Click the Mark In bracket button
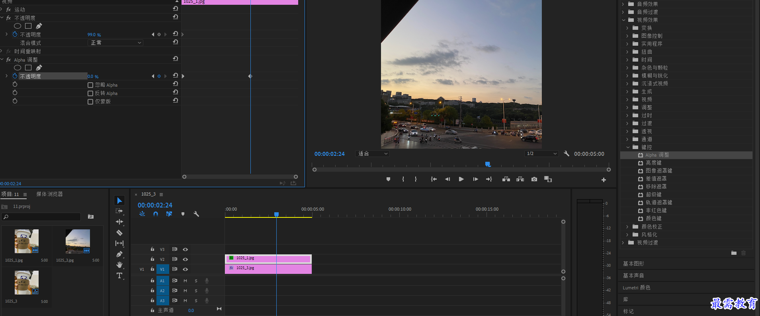760x316 pixels. [x=403, y=179]
